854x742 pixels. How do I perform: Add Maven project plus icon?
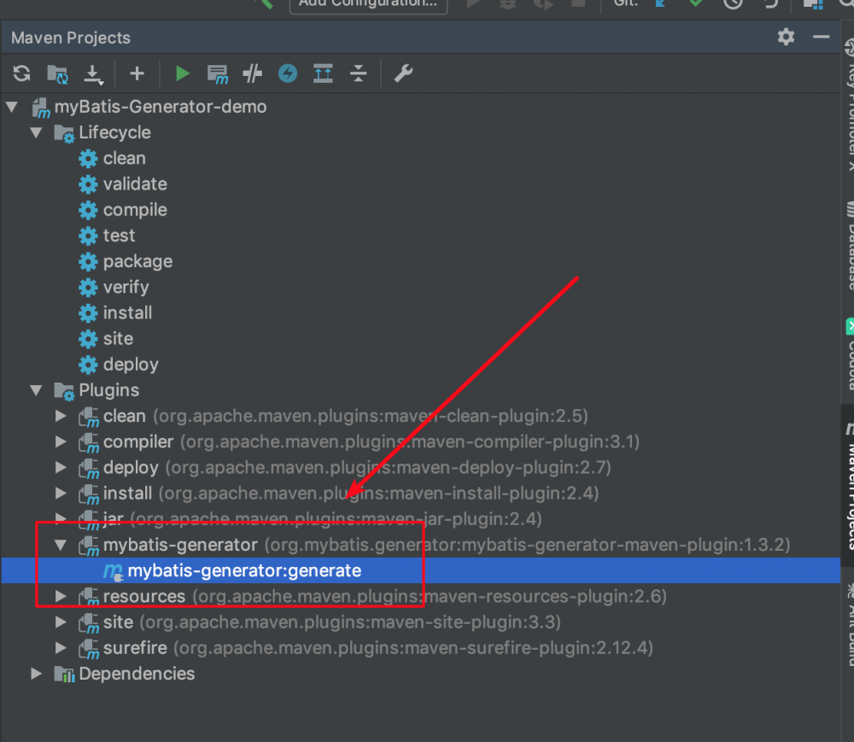[x=137, y=73]
